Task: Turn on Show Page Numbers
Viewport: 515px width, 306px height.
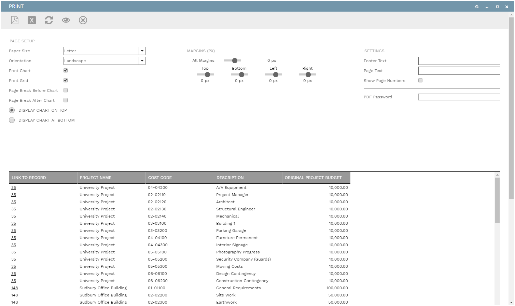Action: [420, 80]
